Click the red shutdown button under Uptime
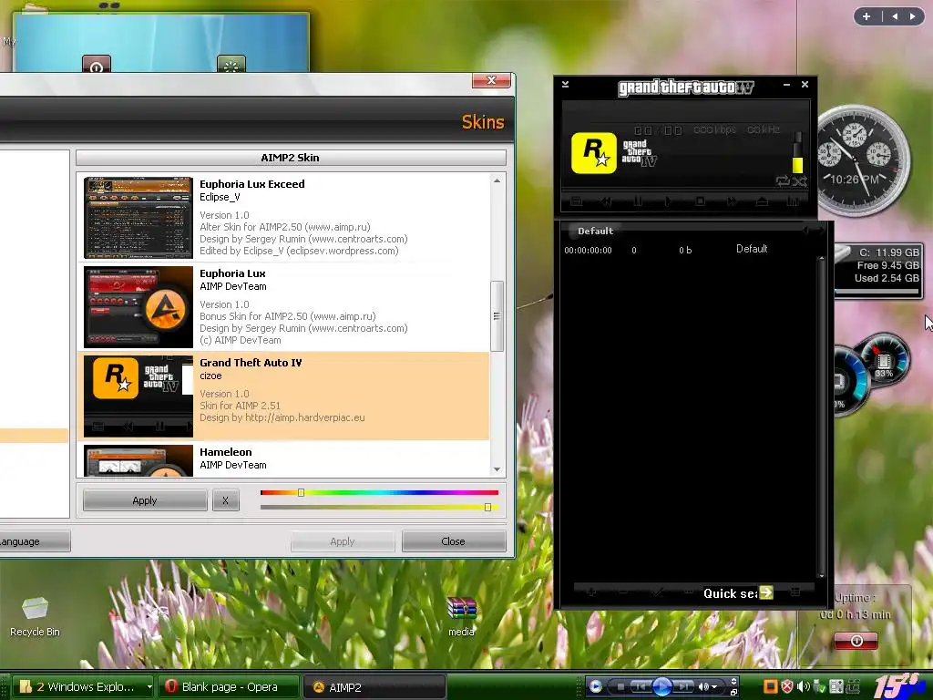This screenshot has height=700, width=933. coord(856,641)
